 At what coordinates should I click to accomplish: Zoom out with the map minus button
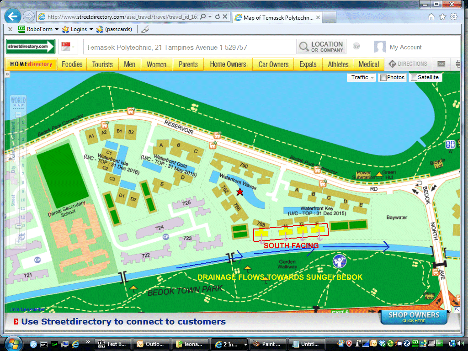coord(18,115)
